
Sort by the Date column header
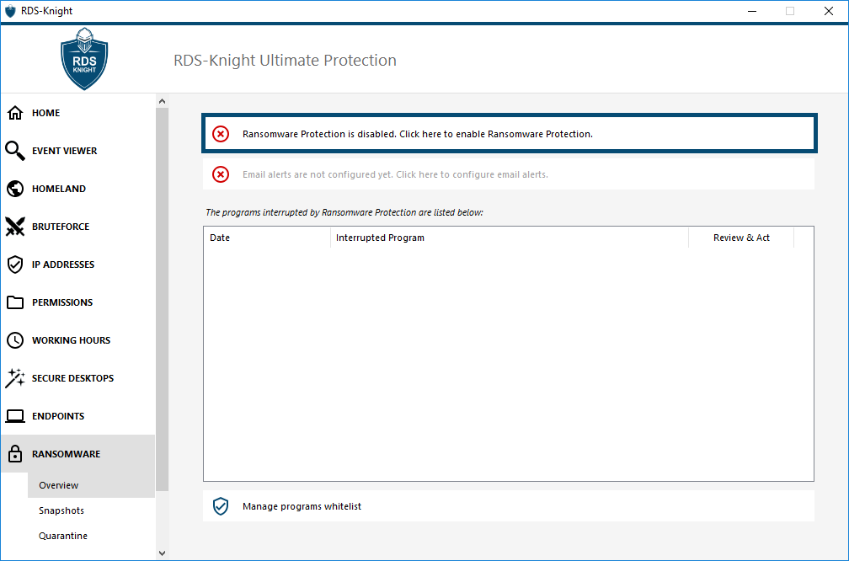(267, 238)
